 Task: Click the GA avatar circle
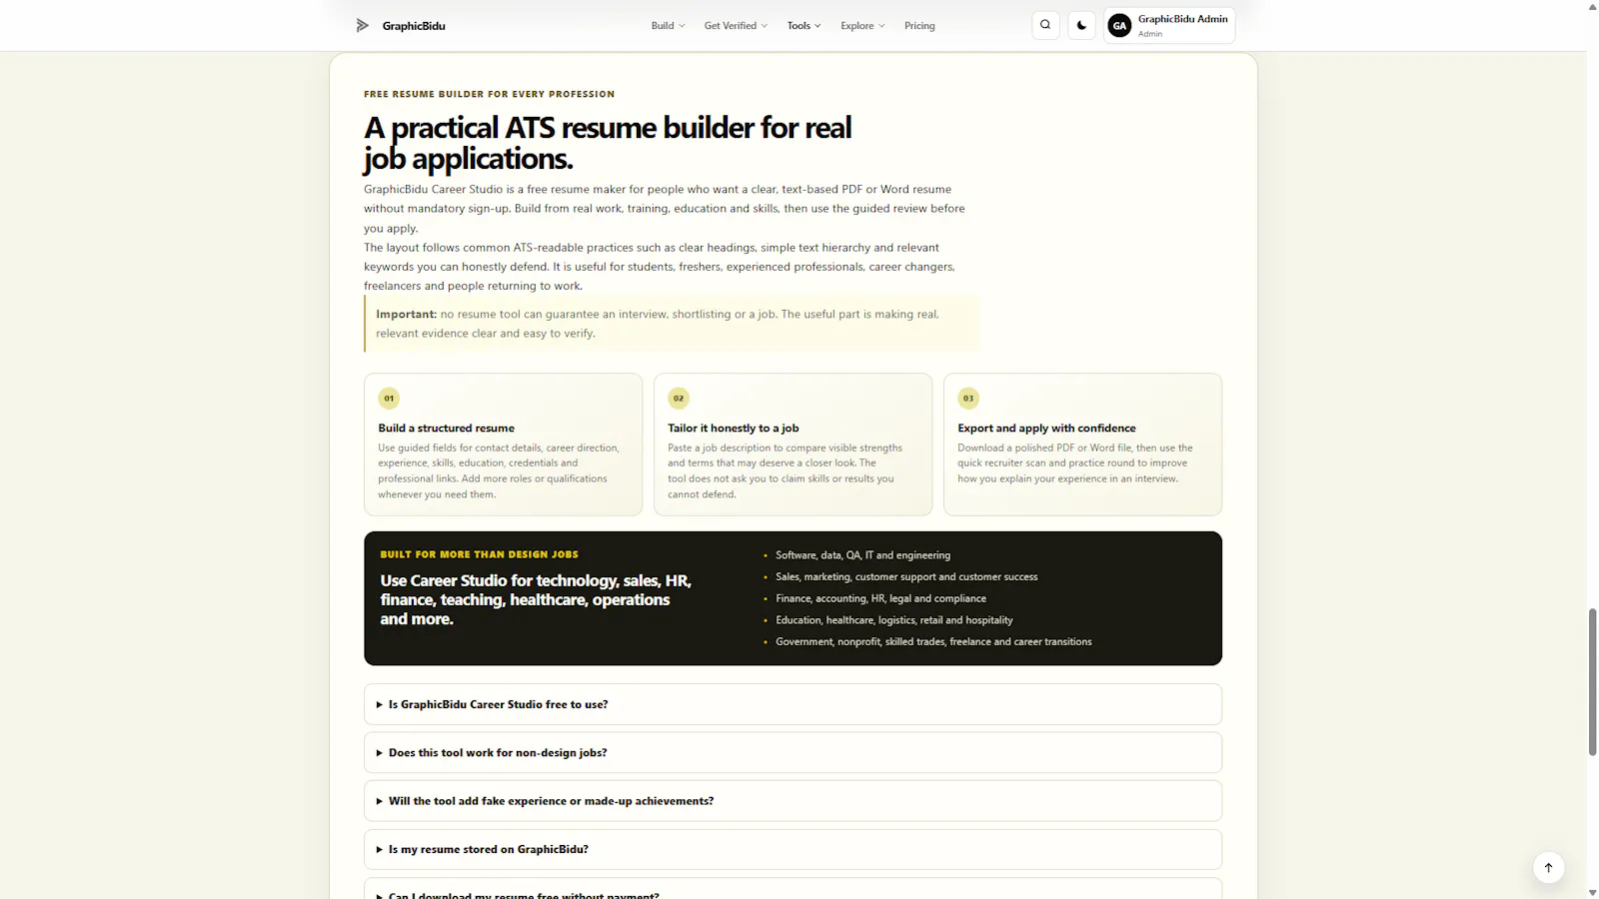click(x=1119, y=26)
